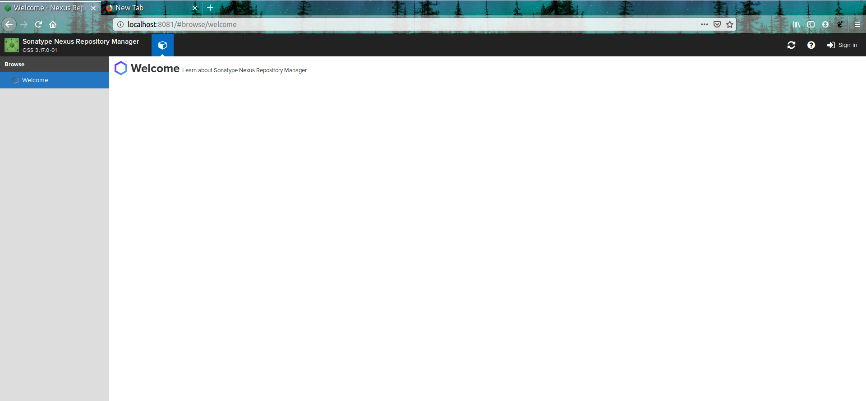
Task: Open page actions three-dots menu
Action: coord(705,24)
